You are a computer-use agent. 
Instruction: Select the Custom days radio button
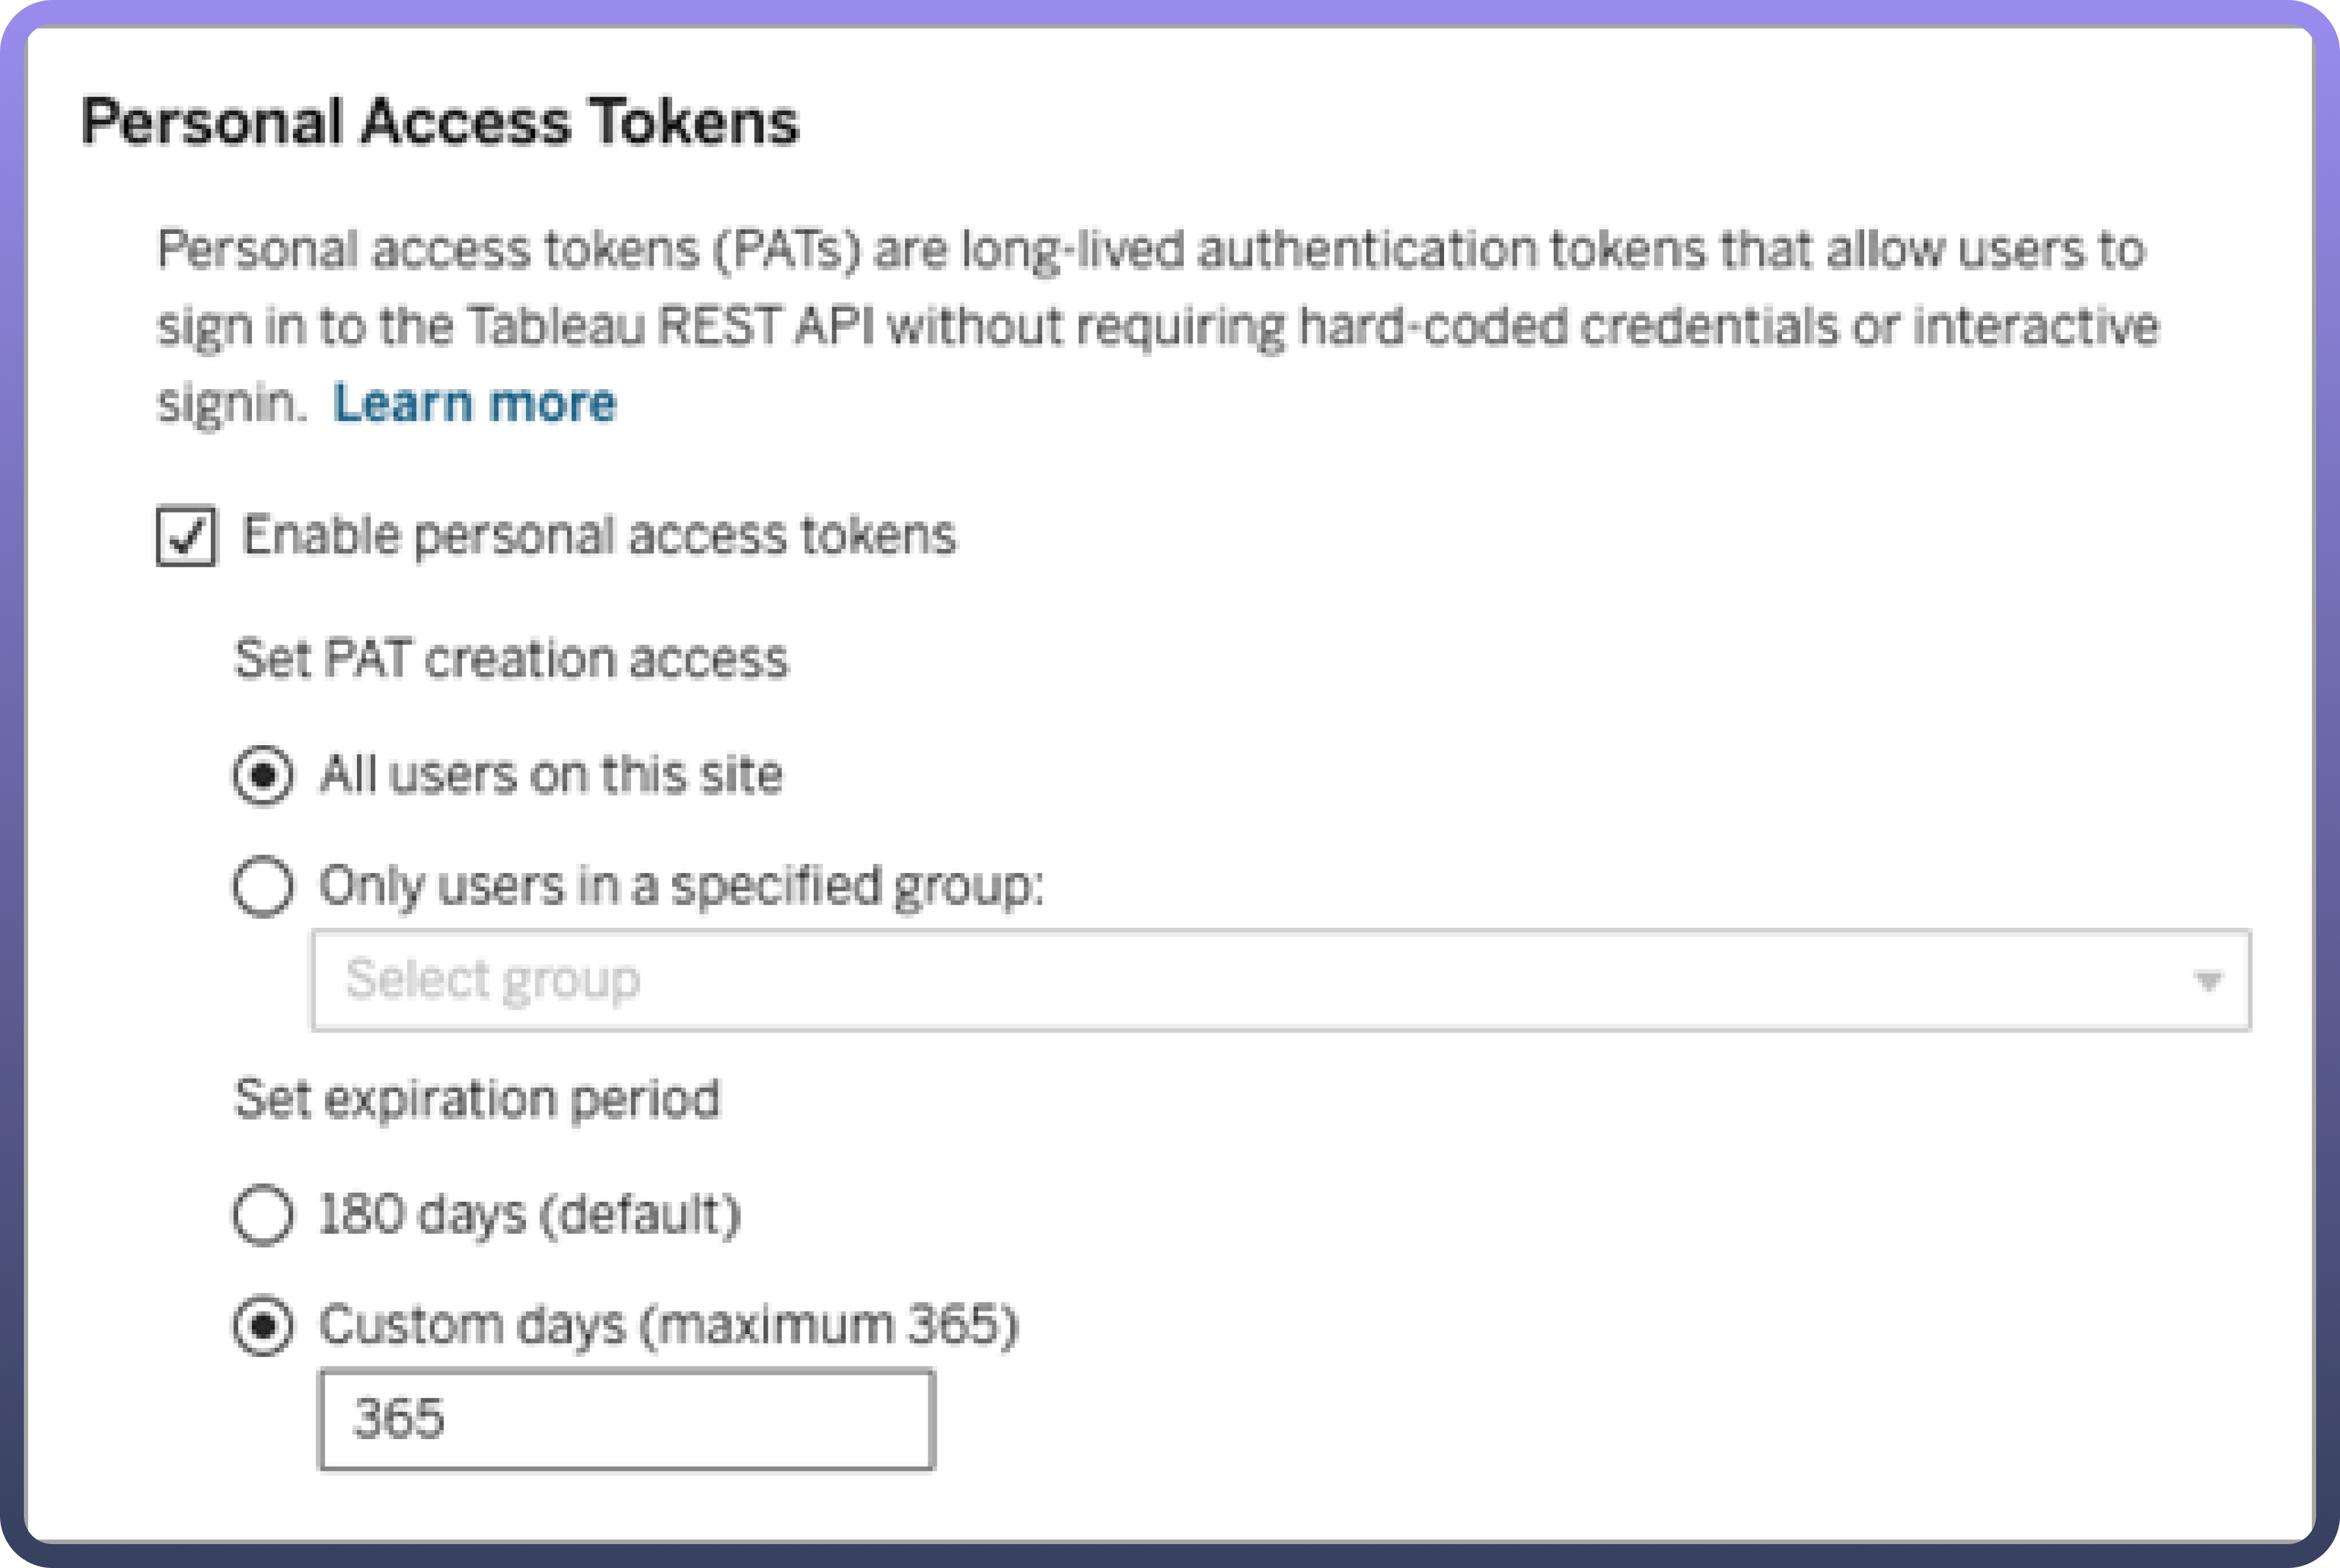[263, 1326]
